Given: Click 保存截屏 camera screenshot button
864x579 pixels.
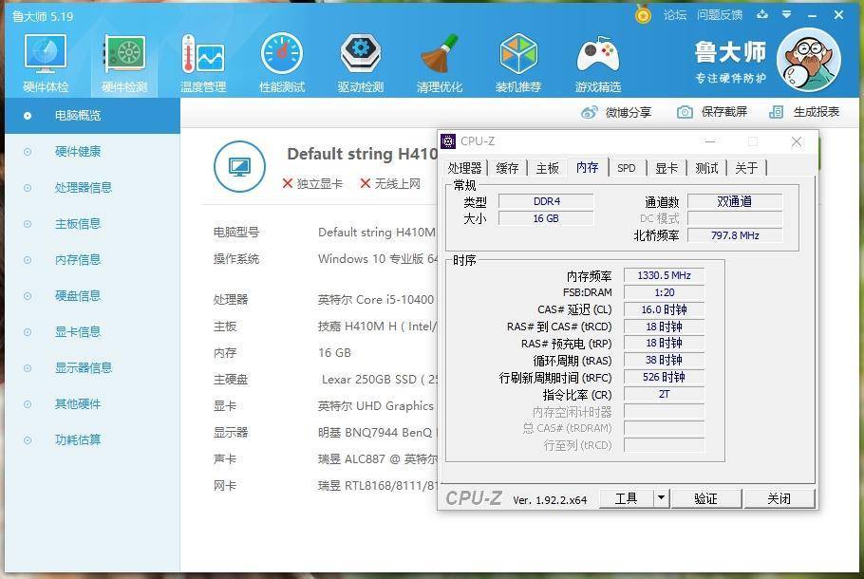Looking at the screenshot, I should [x=712, y=112].
